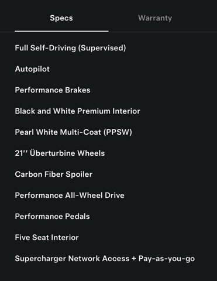Select the Autopilot list item
This screenshot has height=281, width=217.
pyautogui.click(x=32, y=69)
